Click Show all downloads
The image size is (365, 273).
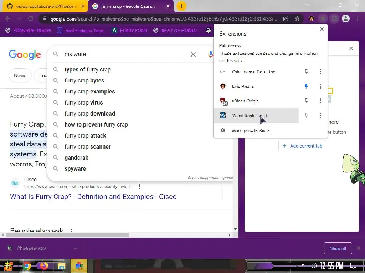[338, 248]
